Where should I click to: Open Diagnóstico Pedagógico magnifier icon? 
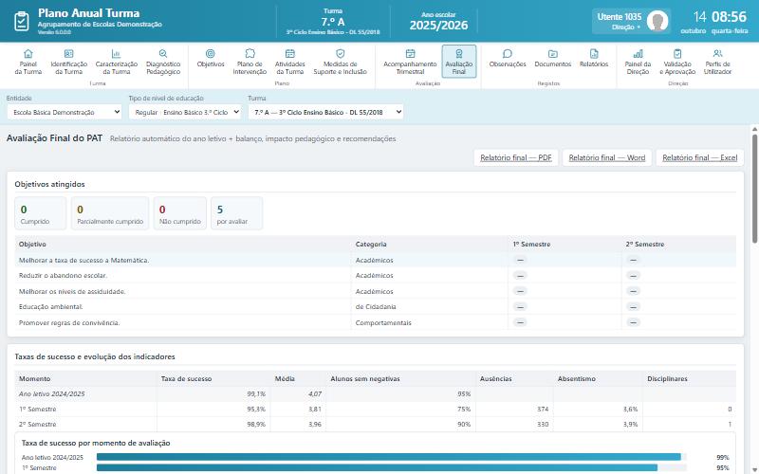coord(163,54)
